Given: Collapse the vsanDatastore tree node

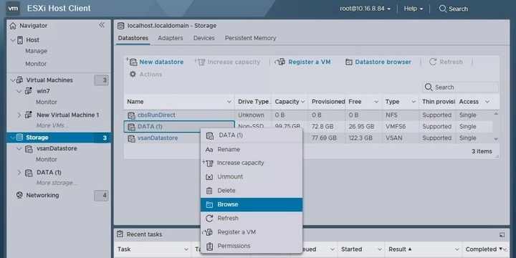Looking at the screenshot, I should pos(19,149).
